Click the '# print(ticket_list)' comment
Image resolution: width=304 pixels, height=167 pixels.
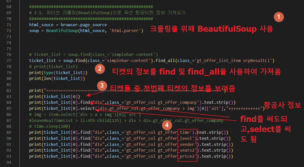point(53,66)
